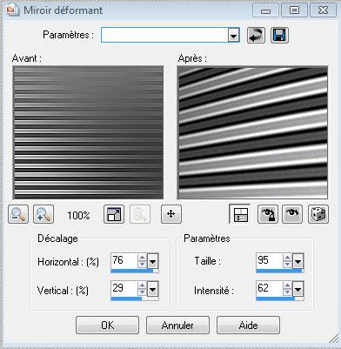Toggle the show/hide previews button
The height and width of the screenshot is (349, 341).
[x=240, y=214]
